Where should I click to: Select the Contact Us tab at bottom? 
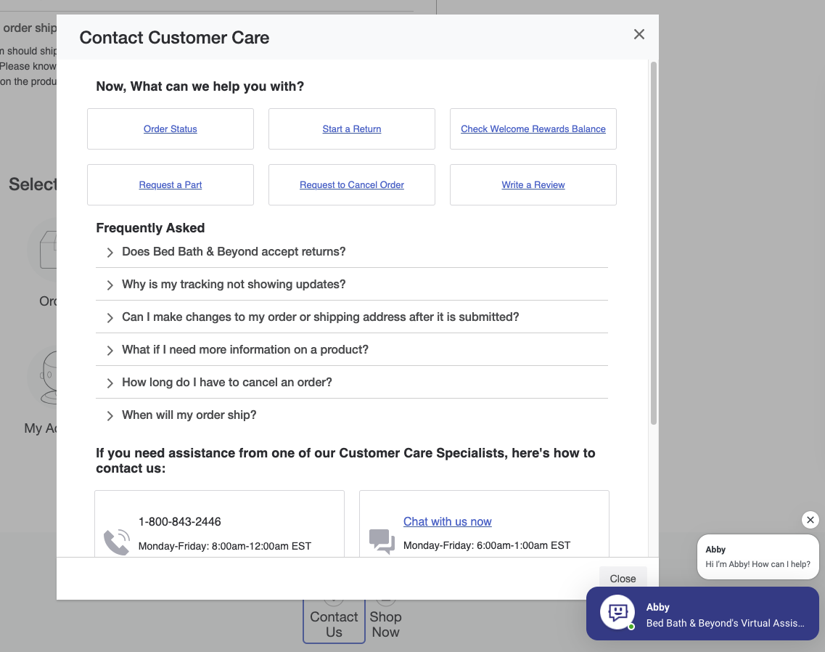pos(333,617)
